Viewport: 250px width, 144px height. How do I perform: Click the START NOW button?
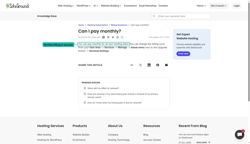pyautogui.click(x=183, y=54)
